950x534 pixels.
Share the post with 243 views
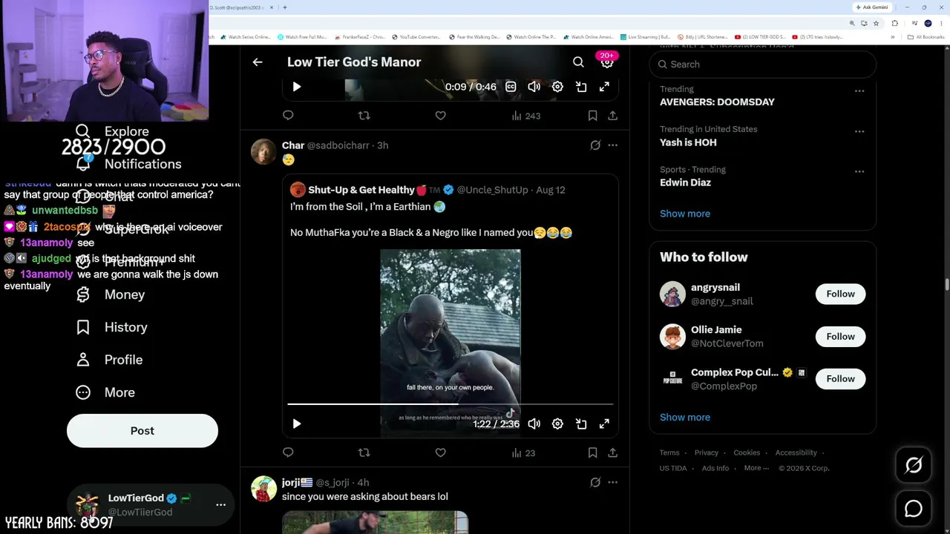(612, 116)
